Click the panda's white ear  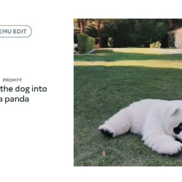tap(175, 112)
